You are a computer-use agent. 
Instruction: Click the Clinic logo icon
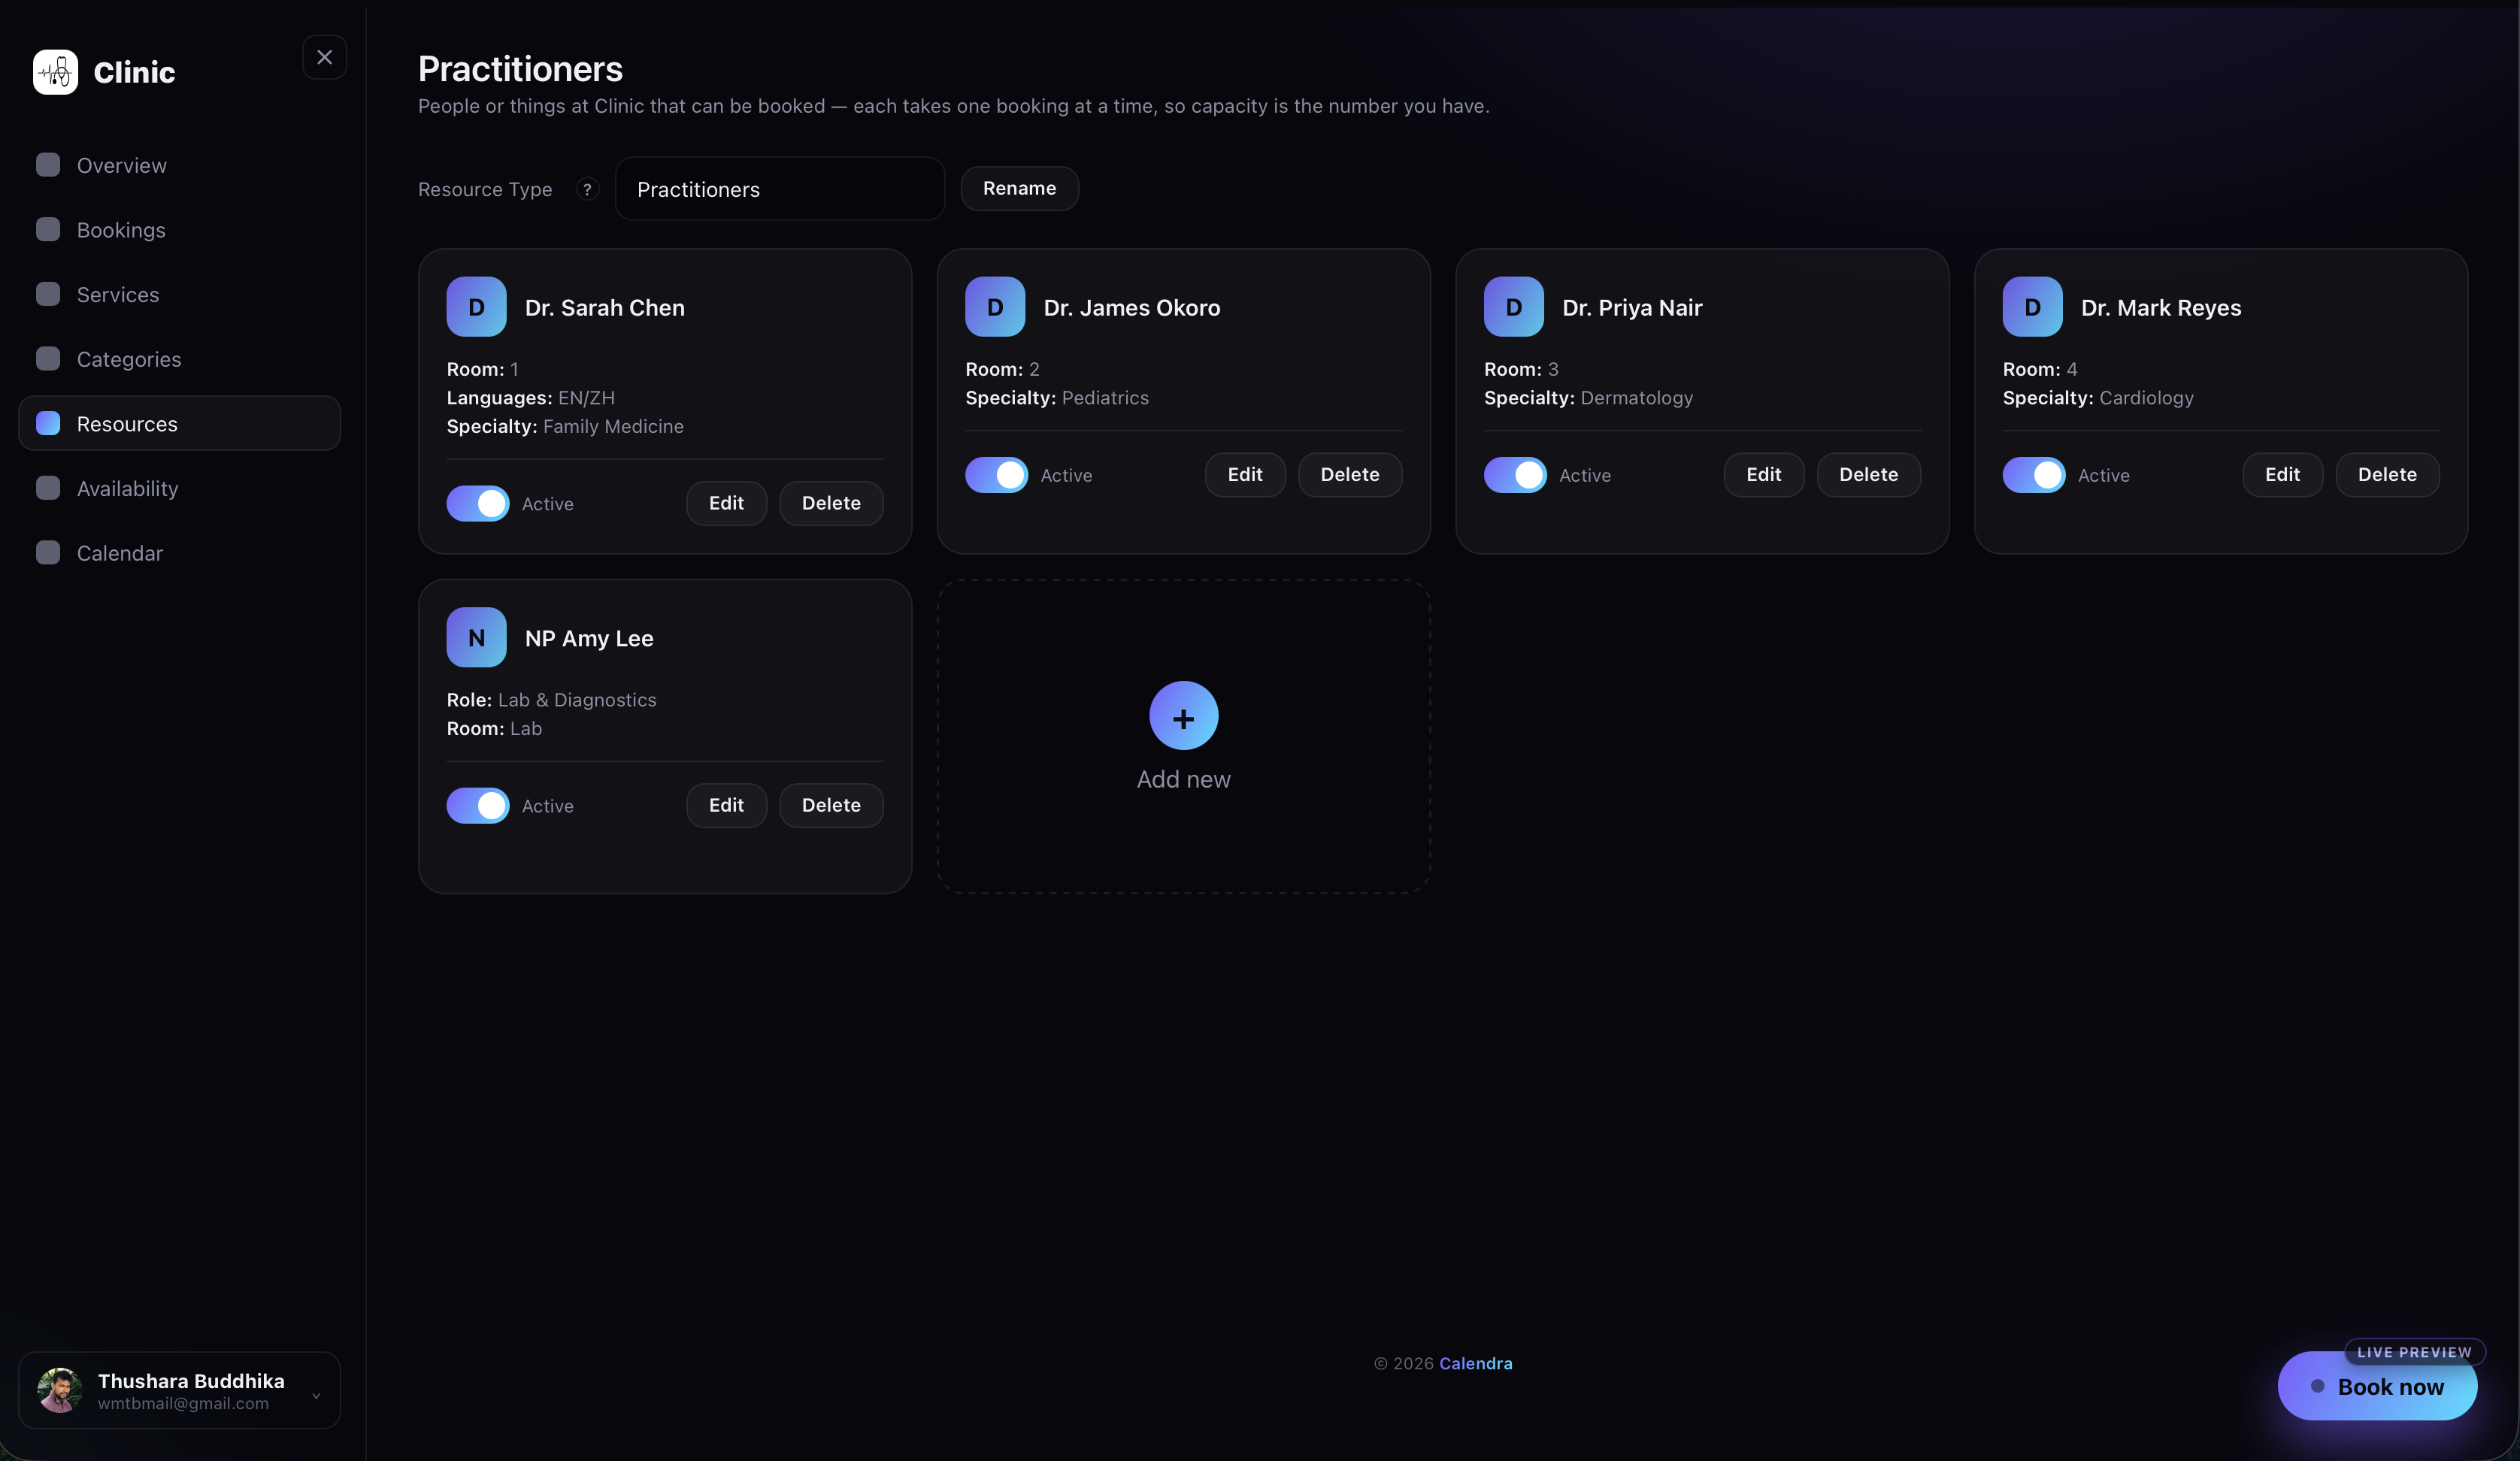pos(55,72)
